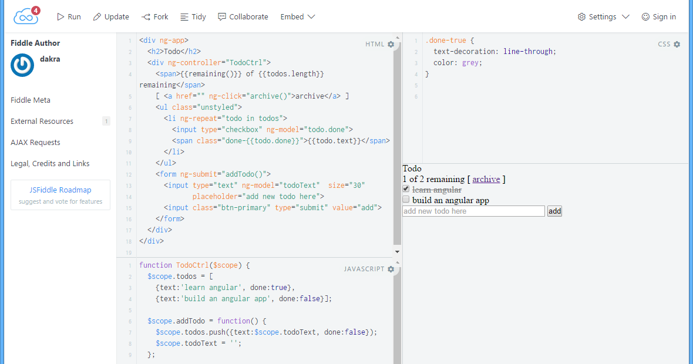
Task: Run the fiddle
Action: [68, 16]
